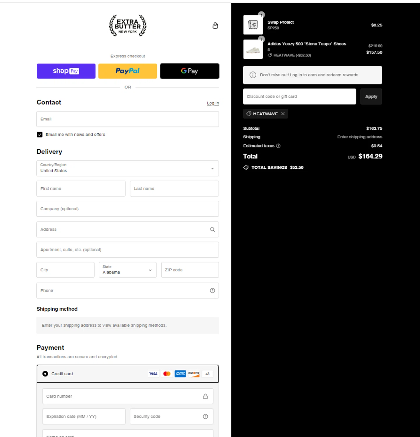The width and height of the screenshot is (420, 437).
Task: Click the Visa card icon
Action: point(153,374)
